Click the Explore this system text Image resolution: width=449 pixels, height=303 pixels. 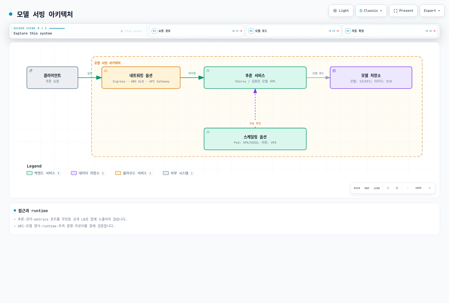[x=33, y=33]
